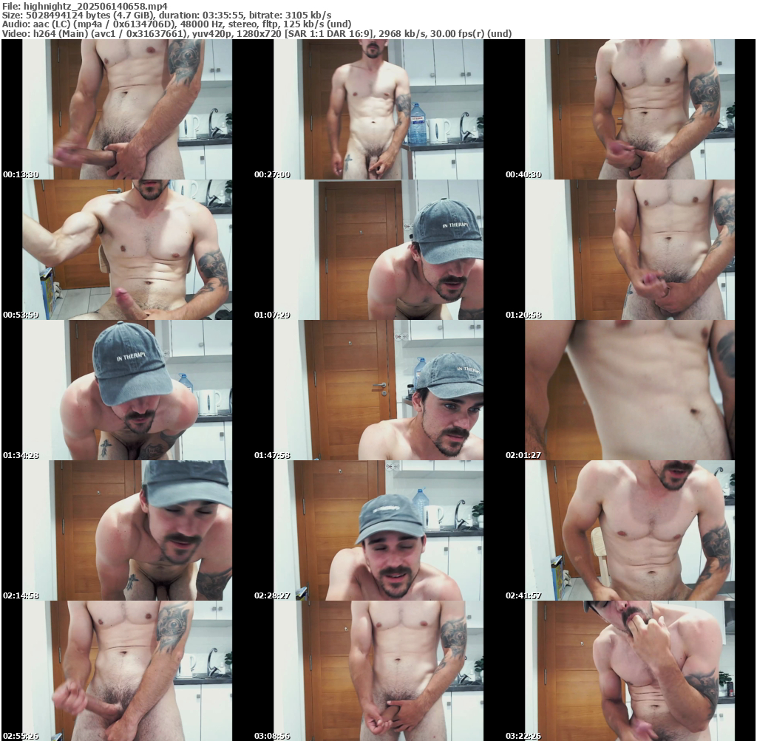Click the thumbnail stamped 02:55:26
757x741 pixels.
[x=126, y=671]
